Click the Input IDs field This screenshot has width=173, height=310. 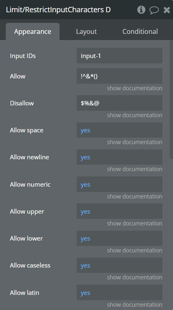120,56
